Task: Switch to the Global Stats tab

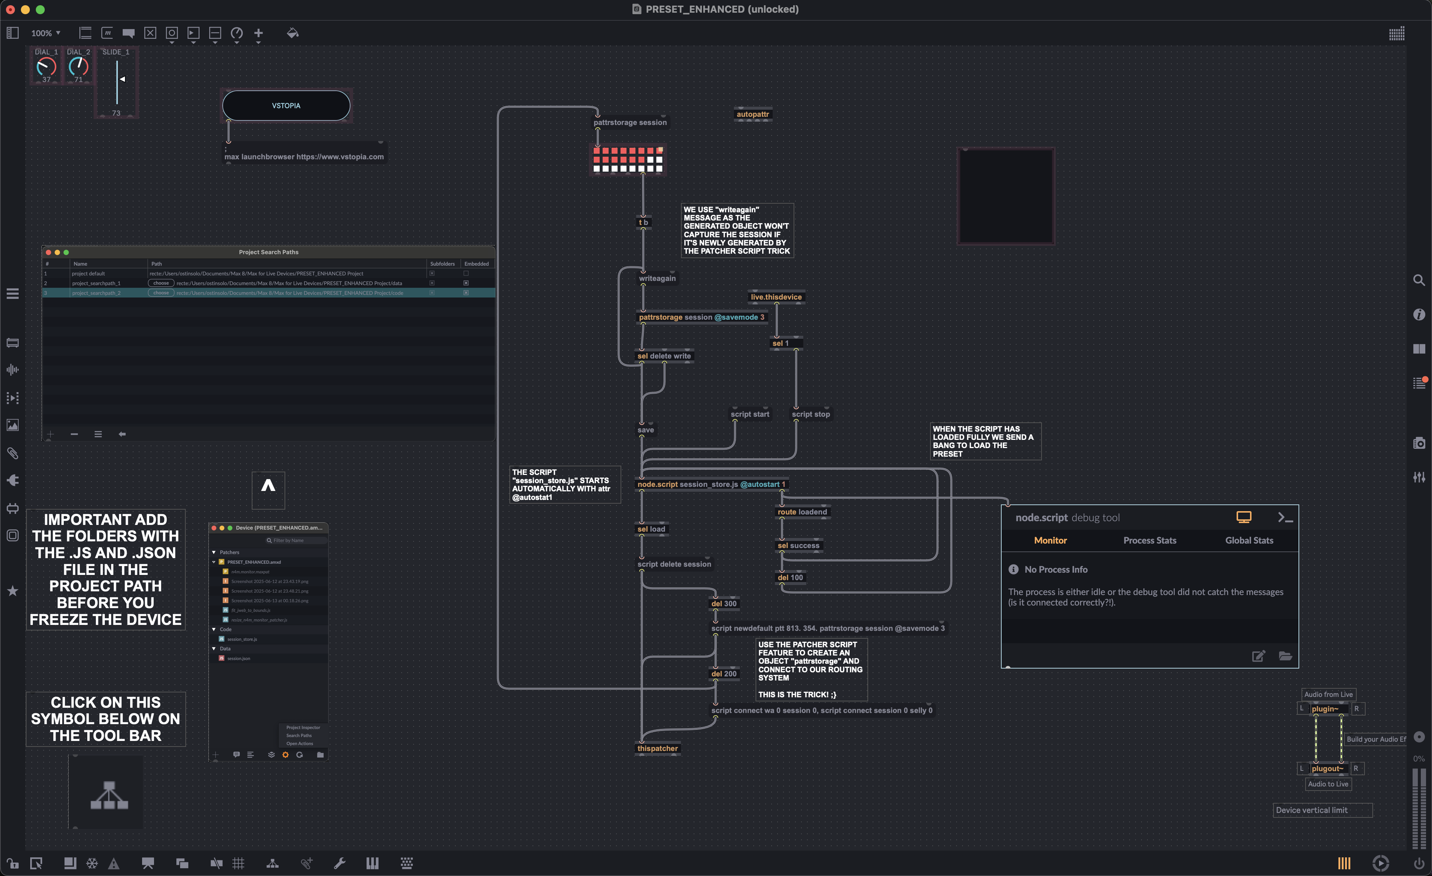Action: click(1249, 540)
